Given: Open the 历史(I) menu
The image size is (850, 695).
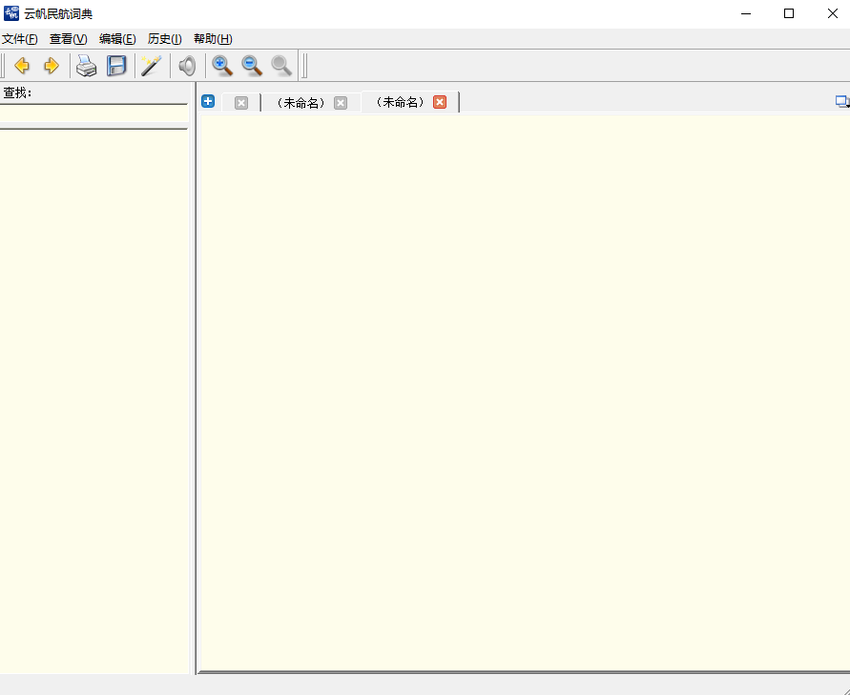Looking at the screenshot, I should click(164, 39).
